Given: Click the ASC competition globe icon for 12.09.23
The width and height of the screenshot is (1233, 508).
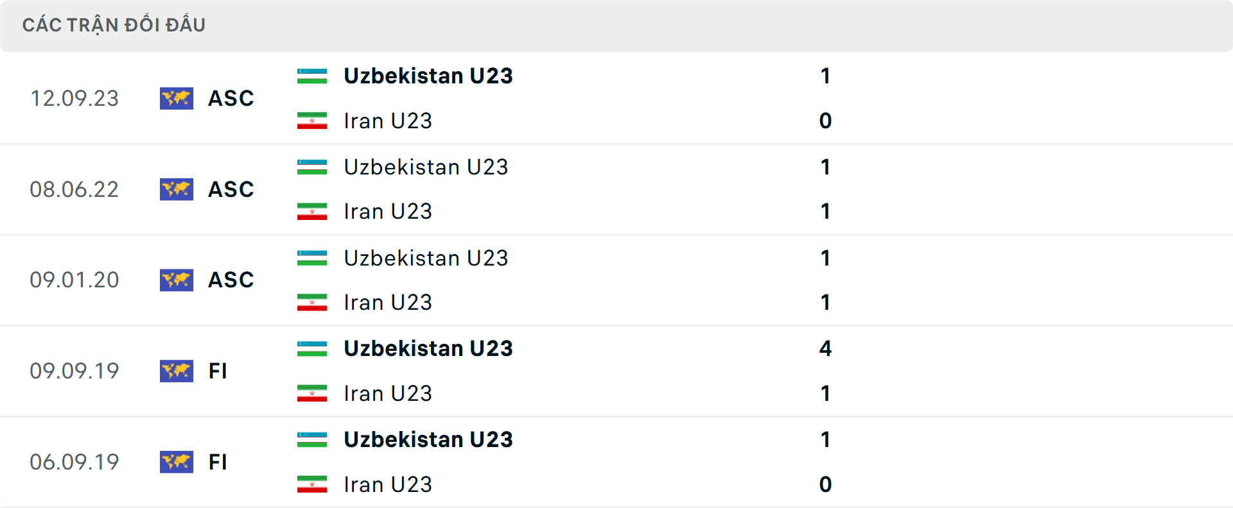Looking at the screenshot, I should [176, 98].
